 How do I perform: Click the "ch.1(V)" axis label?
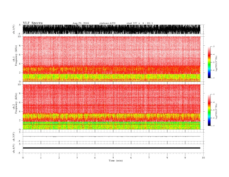[14, 29]
